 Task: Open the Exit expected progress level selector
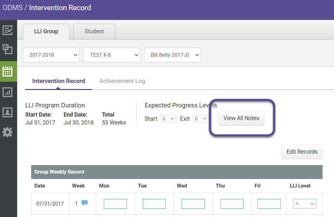click(200, 118)
